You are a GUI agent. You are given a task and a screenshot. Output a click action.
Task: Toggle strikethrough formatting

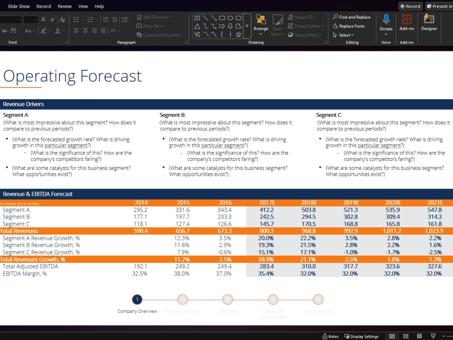coord(5,31)
